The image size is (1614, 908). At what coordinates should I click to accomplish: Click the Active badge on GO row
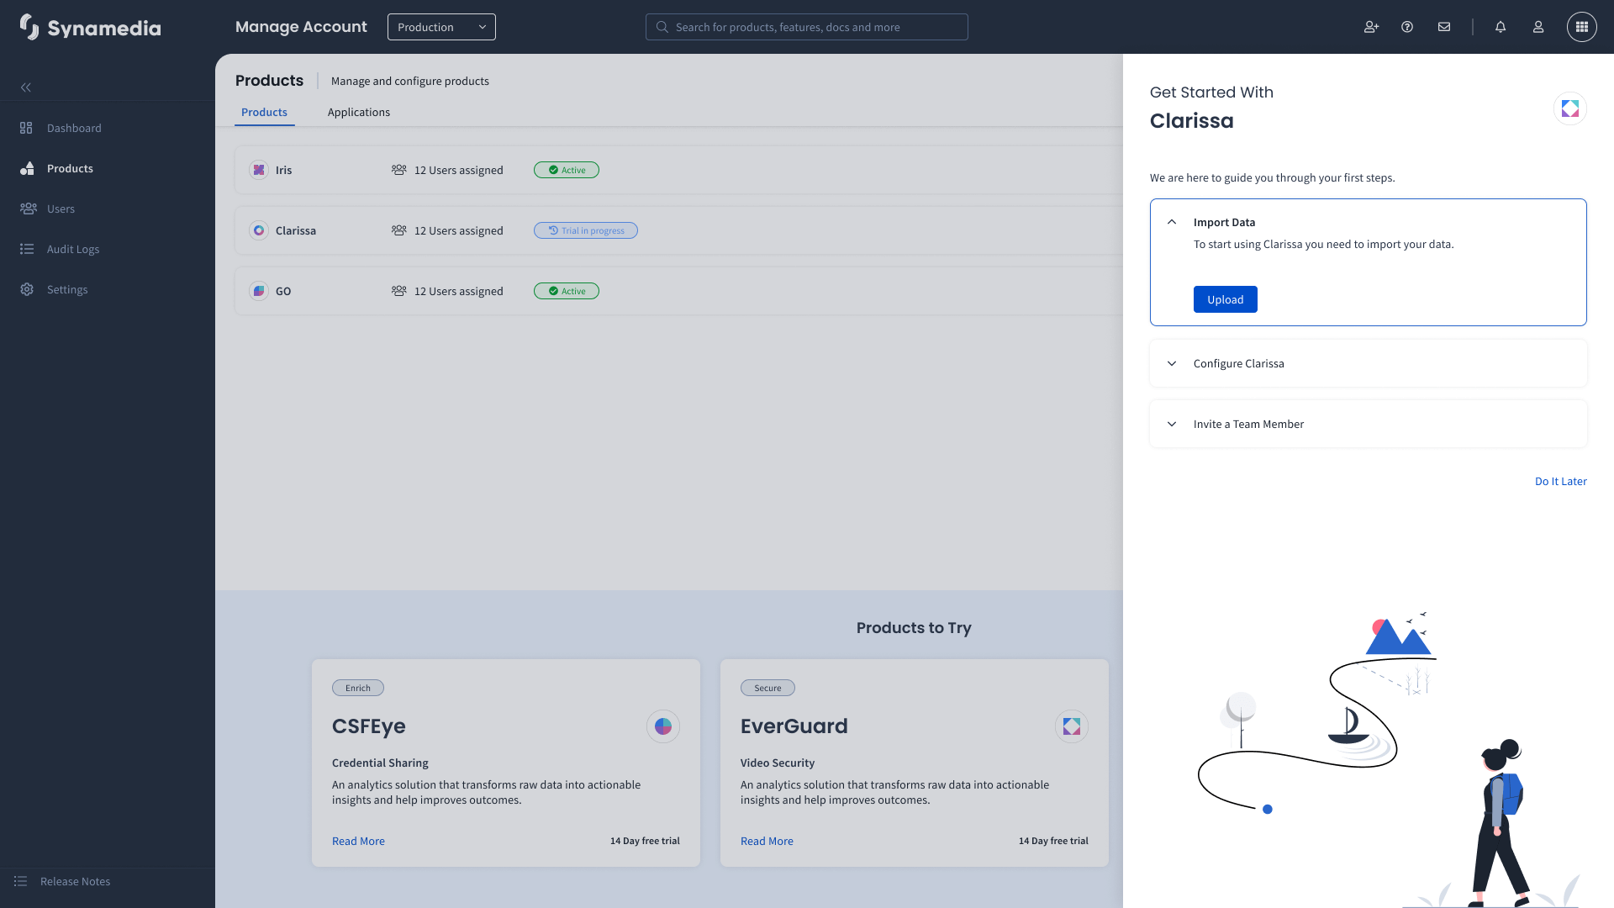coord(567,291)
